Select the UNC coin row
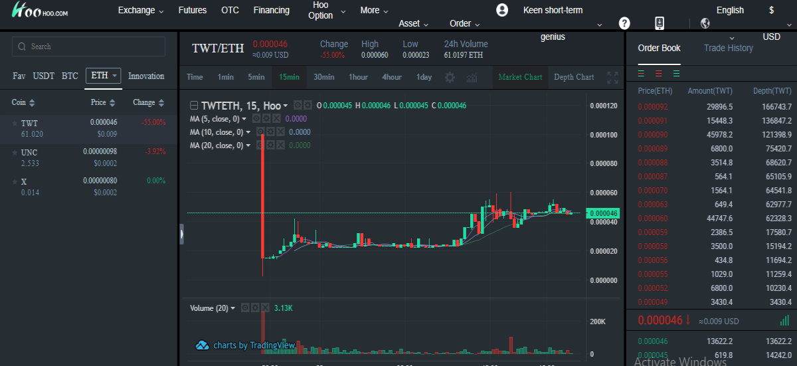This screenshot has width=797, height=366. (x=89, y=157)
